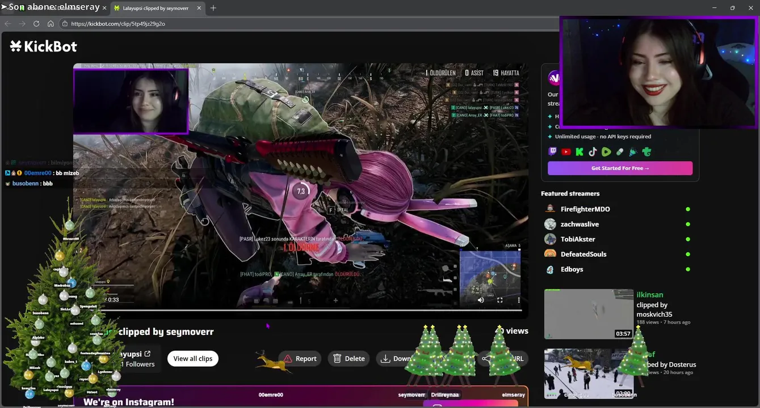760x408 pixels.
Task: Click 'Unlimited usage - no API keys required' text
Action: pyautogui.click(x=603, y=137)
